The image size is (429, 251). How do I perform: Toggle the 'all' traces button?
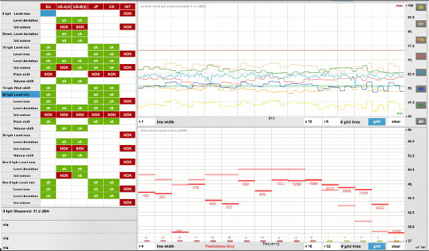coord(421,121)
